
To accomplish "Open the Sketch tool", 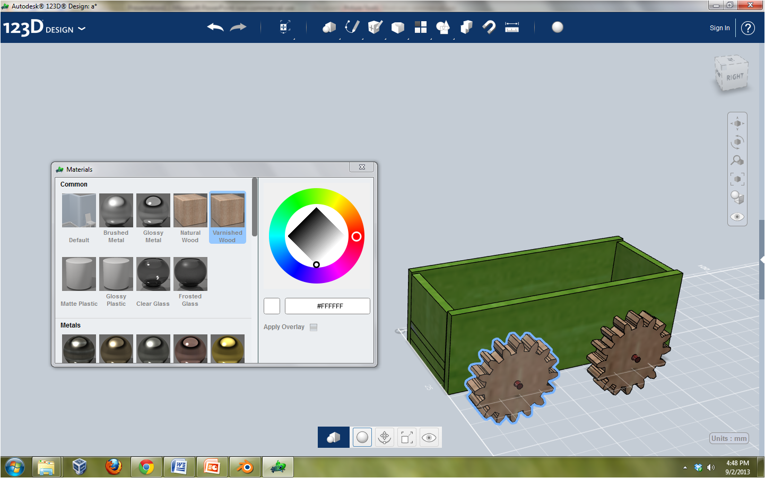I will click(x=352, y=27).
